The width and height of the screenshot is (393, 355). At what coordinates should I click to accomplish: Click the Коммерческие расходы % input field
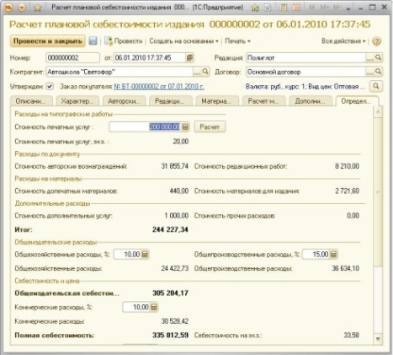tap(136, 307)
